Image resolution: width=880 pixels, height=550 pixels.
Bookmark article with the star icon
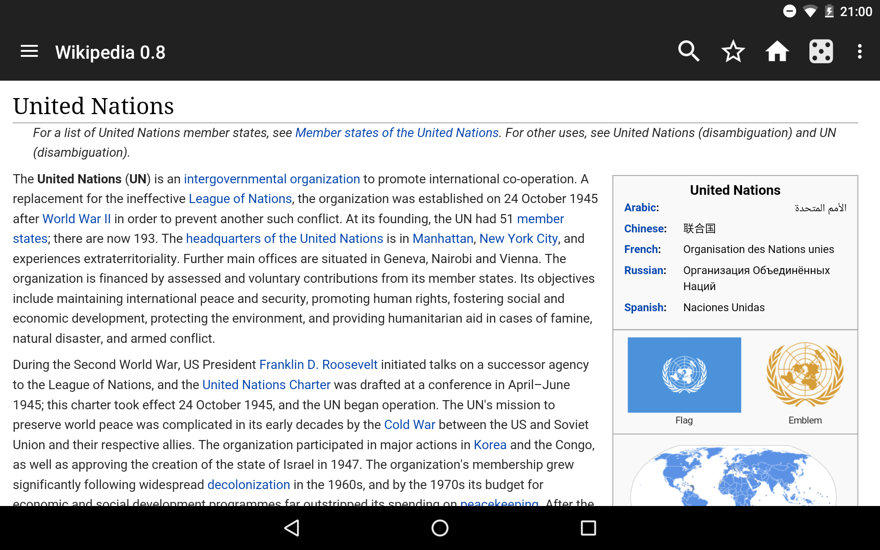click(x=733, y=51)
